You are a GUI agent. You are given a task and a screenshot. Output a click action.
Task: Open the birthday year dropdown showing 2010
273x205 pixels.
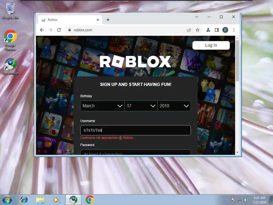pos(174,106)
